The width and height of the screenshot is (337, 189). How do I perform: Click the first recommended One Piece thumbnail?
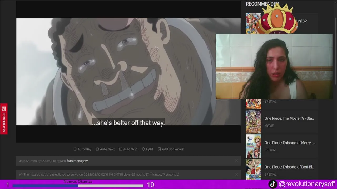[x=254, y=23]
